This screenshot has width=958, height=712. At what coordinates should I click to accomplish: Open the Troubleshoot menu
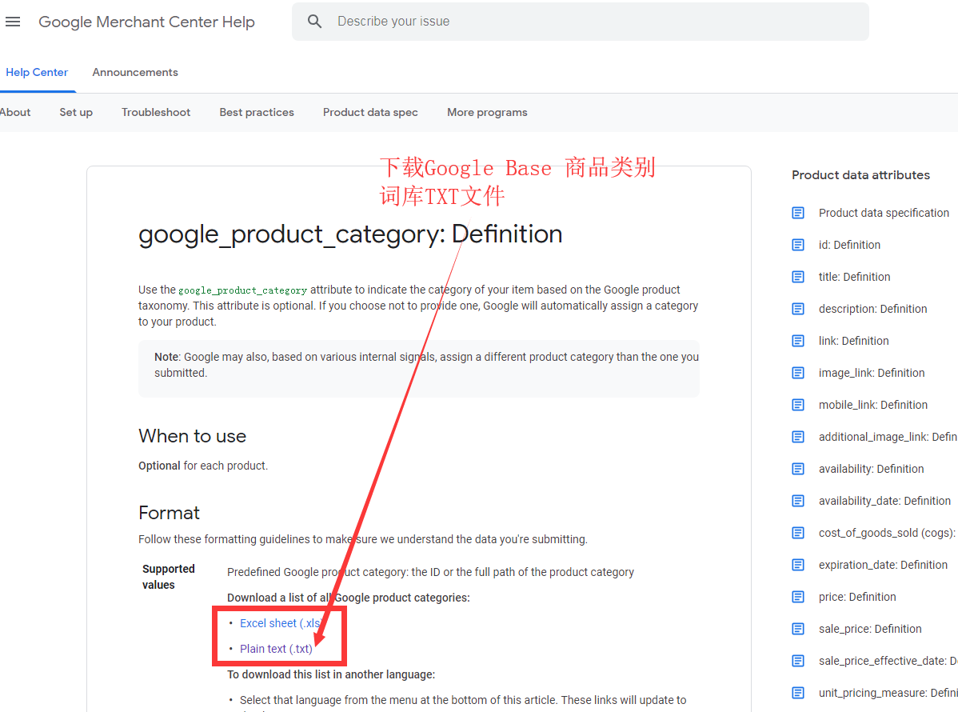(x=156, y=113)
